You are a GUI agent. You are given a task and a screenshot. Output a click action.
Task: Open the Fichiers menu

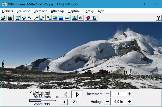8,11
